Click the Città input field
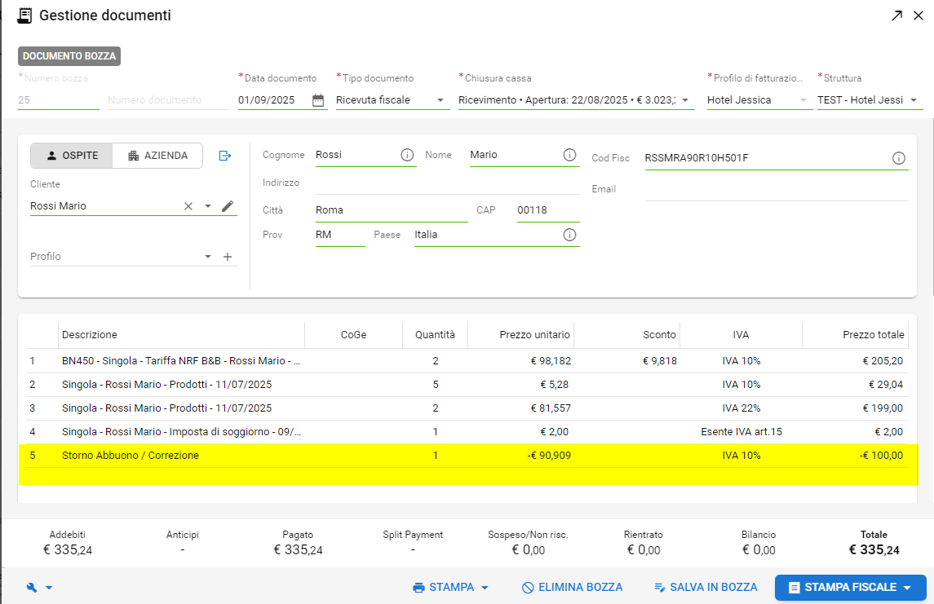 coord(390,210)
